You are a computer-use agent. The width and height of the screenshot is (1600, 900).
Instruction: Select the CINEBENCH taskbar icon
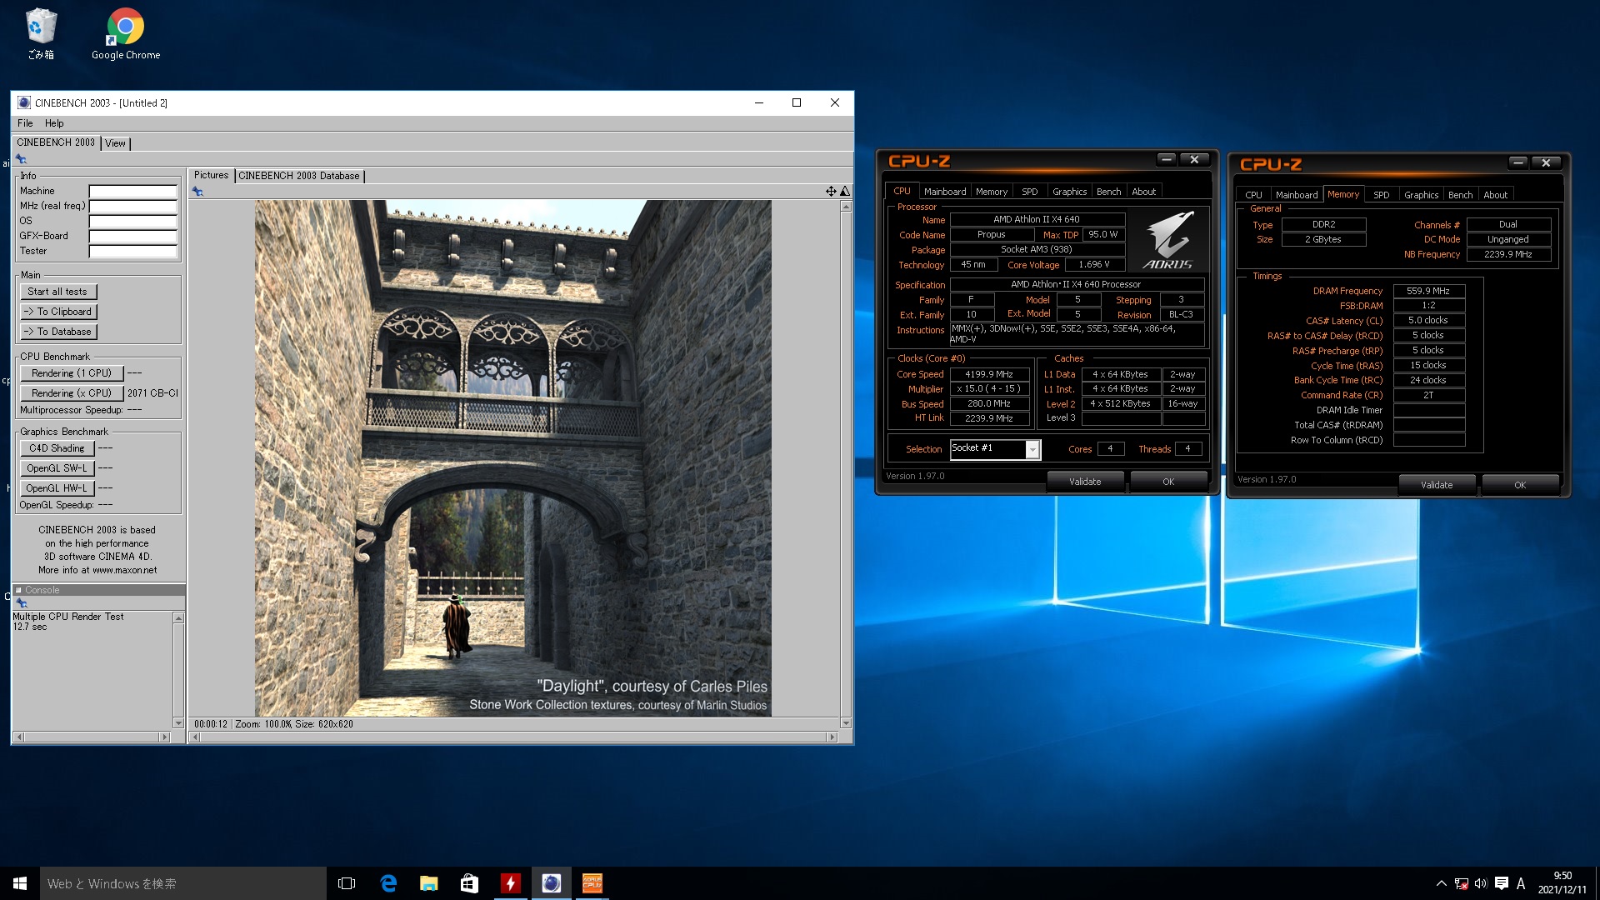[551, 883]
